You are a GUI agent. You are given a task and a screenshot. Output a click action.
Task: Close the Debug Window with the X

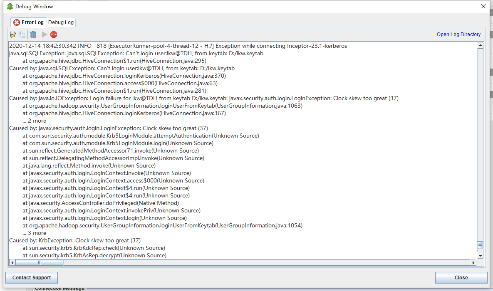(483, 6)
